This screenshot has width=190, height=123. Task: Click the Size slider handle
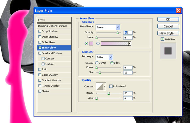point(100,73)
